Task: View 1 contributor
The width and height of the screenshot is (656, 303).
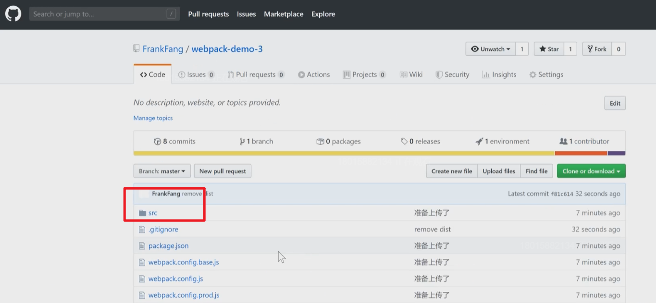Action: point(584,141)
